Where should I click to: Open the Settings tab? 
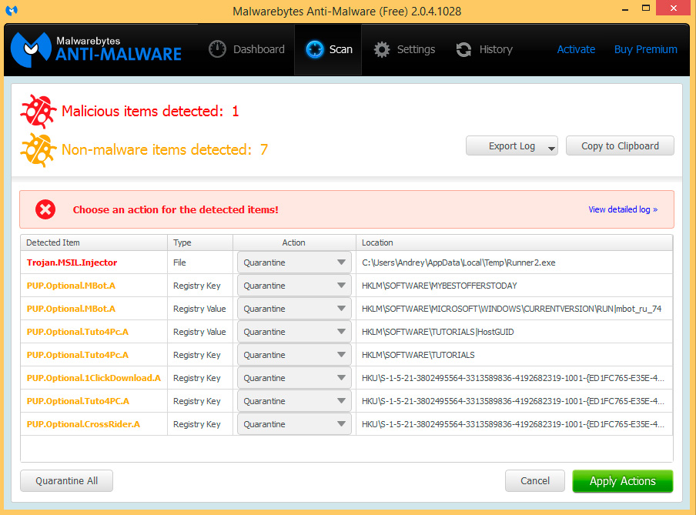click(404, 49)
